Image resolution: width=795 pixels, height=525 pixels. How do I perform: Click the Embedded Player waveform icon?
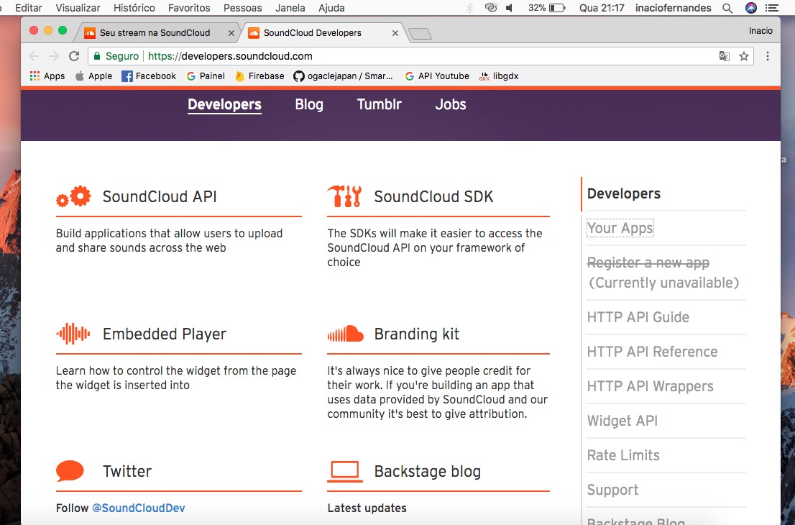(x=73, y=334)
